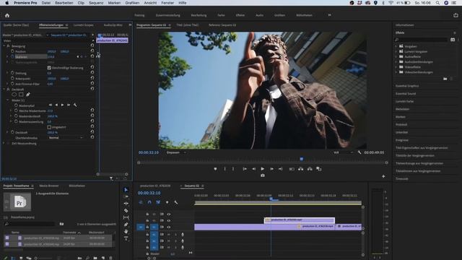Screen dimensions: 462x260
Task: Toggle the Deckkraft animation stopwatch
Action: pos(12,132)
